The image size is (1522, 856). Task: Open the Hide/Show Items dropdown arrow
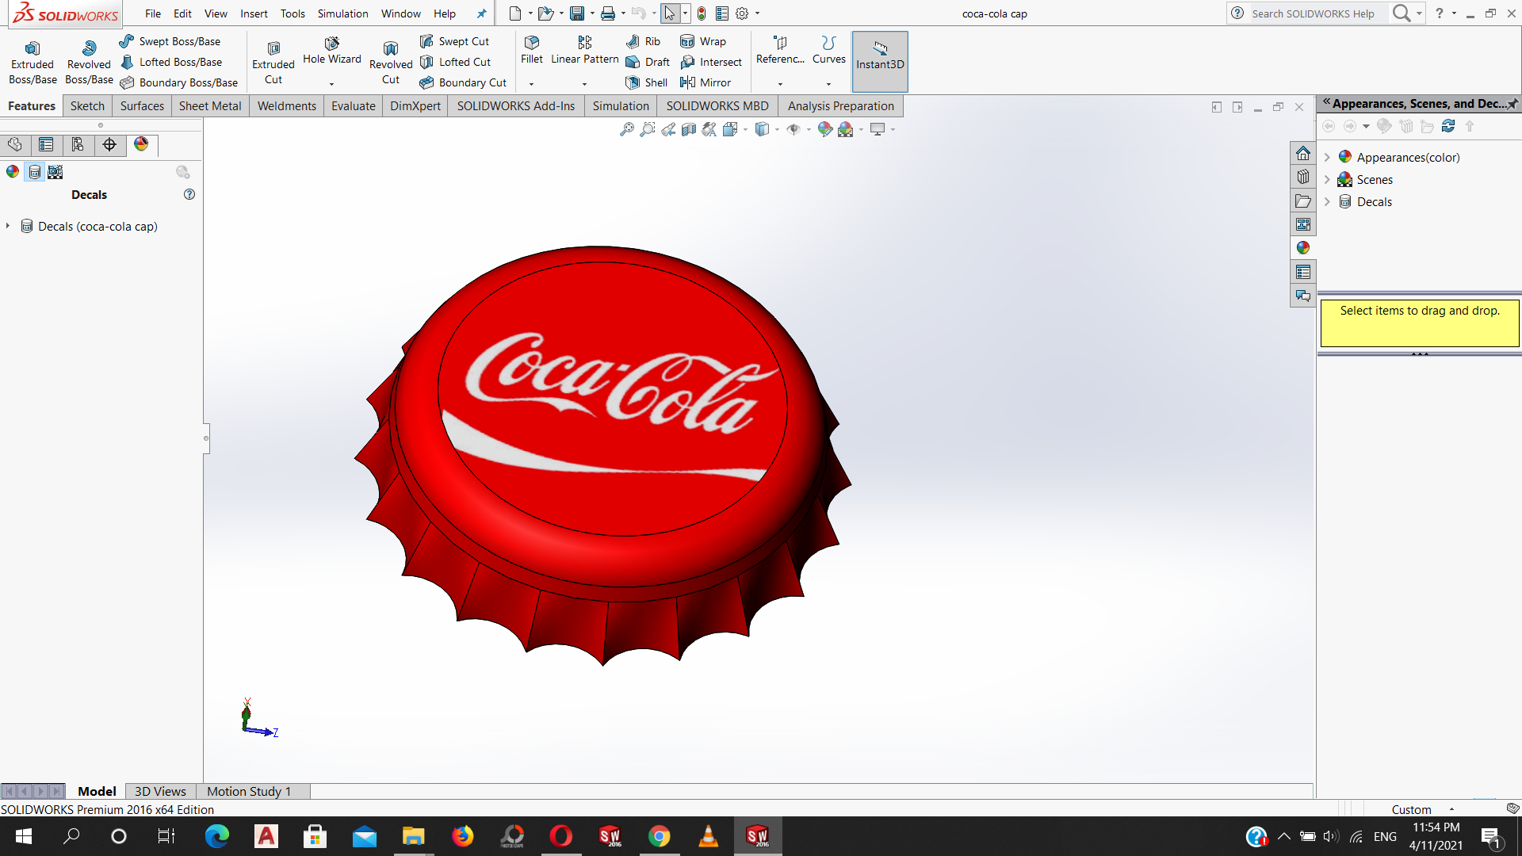tap(809, 129)
